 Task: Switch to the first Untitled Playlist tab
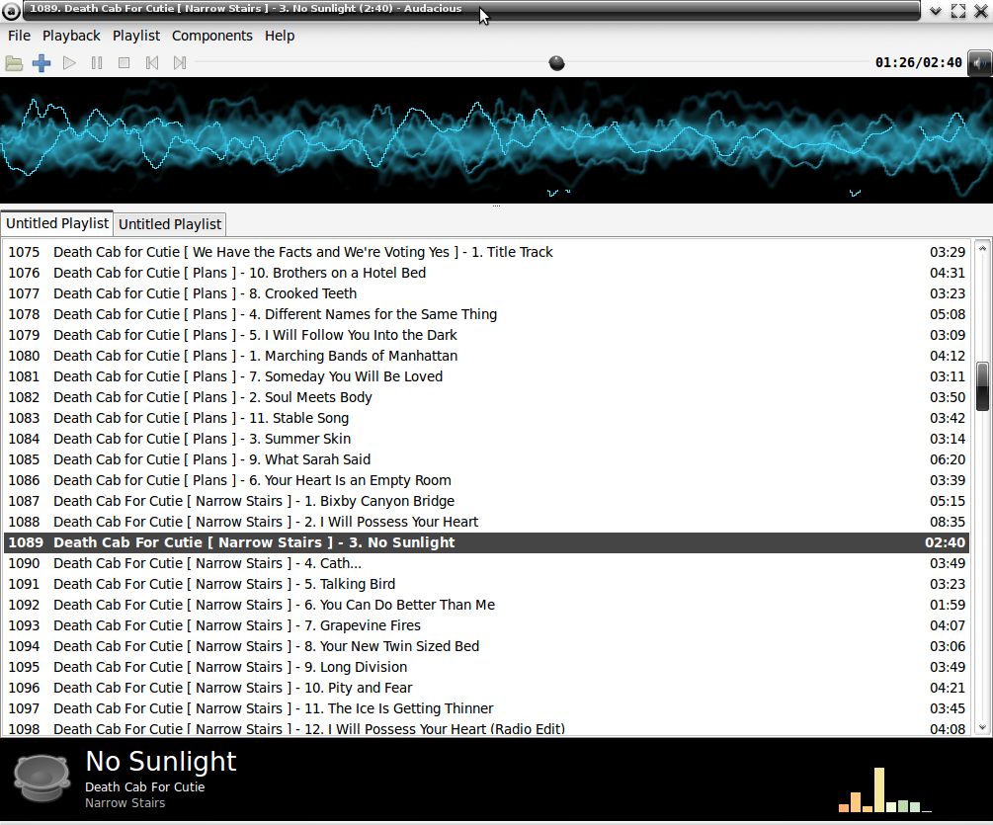point(57,223)
